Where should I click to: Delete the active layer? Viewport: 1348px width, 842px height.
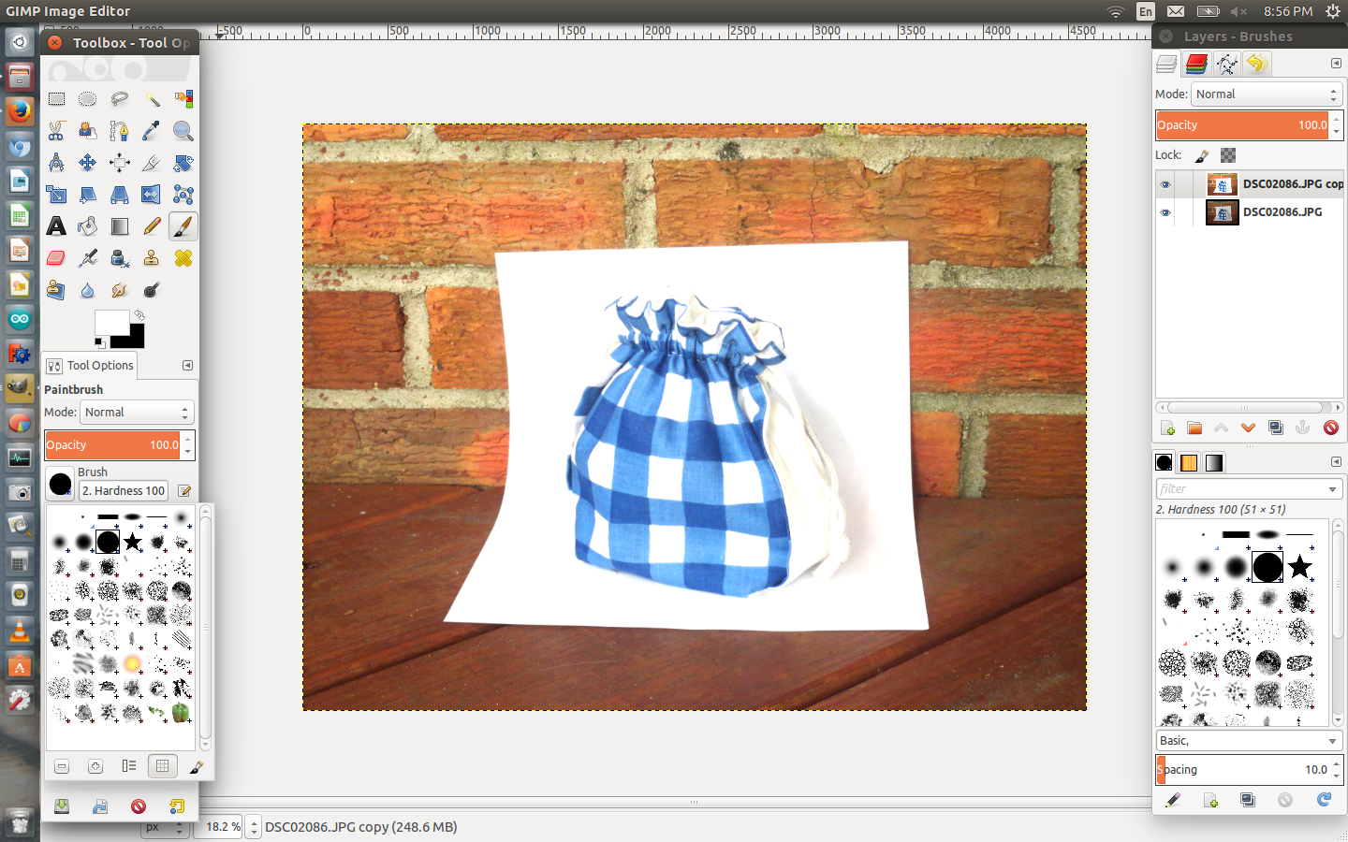(x=1330, y=428)
